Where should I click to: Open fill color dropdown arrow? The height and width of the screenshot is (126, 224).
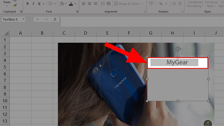coord(66,4)
